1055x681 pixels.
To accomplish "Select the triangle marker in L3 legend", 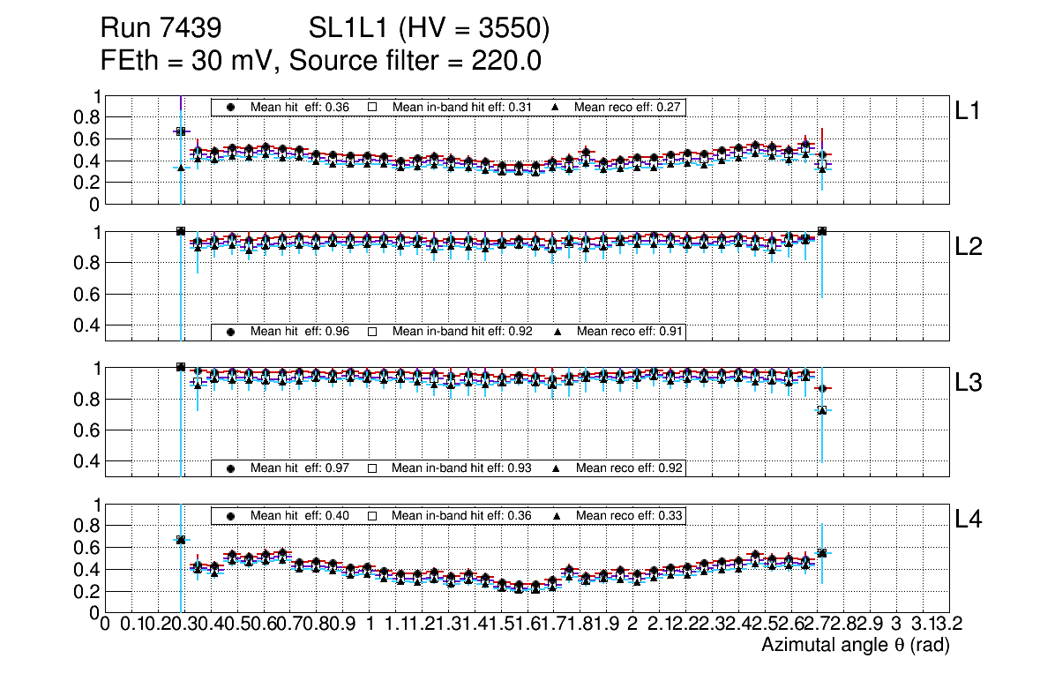I will [557, 468].
